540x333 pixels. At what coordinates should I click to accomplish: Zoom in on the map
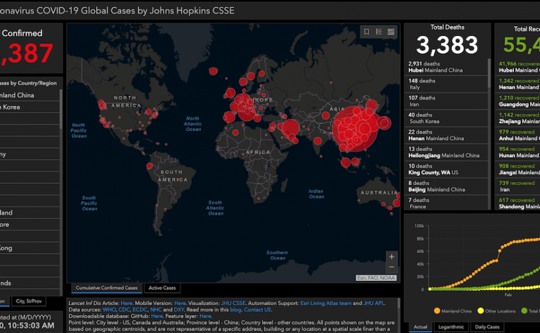(391, 256)
